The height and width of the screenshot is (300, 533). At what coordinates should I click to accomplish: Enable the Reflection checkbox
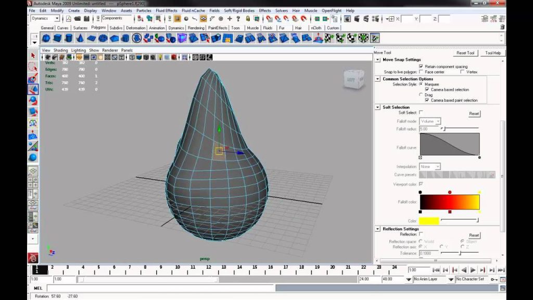(421, 234)
